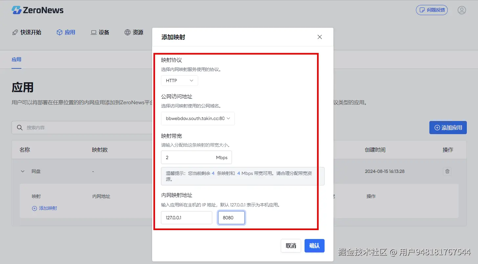The width and height of the screenshot is (478, 264).
Task: Click the 添加应用 button
Action: [448, 128]
